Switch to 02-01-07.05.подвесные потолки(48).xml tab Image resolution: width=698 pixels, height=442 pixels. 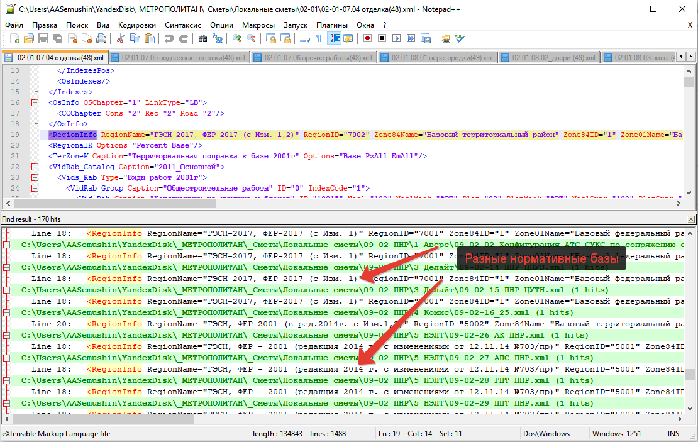point(178,58)
